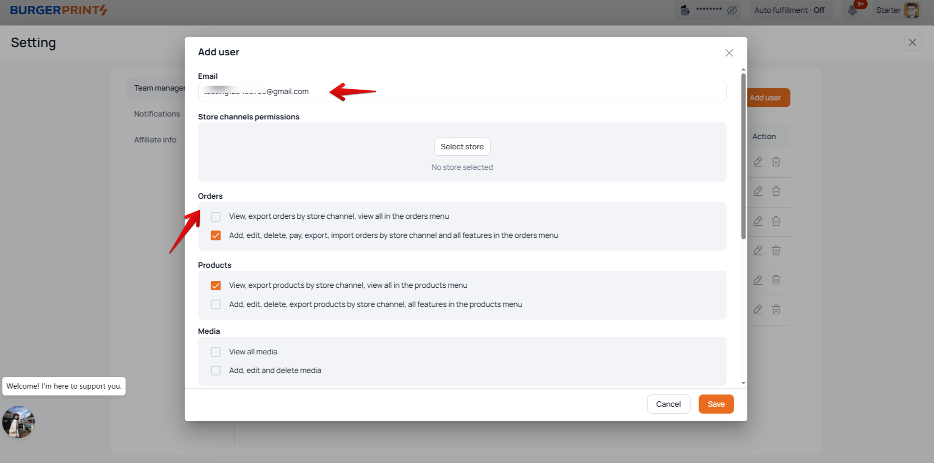Open the Select store picker
This screenshot has width=934, height=463.
[x=462, y=147]
